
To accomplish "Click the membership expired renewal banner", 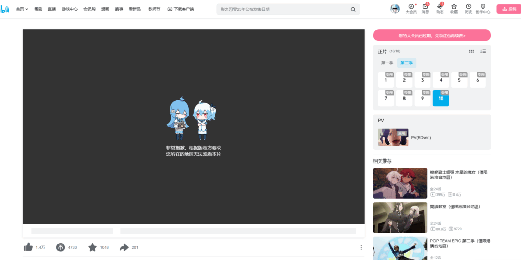I will (x=432, y=36).
